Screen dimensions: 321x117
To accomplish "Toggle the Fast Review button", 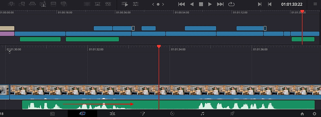I will 125,4.
